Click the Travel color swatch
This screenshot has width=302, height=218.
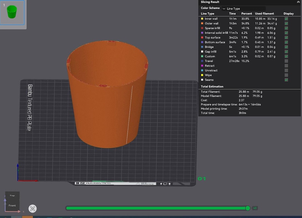[202, 61]
